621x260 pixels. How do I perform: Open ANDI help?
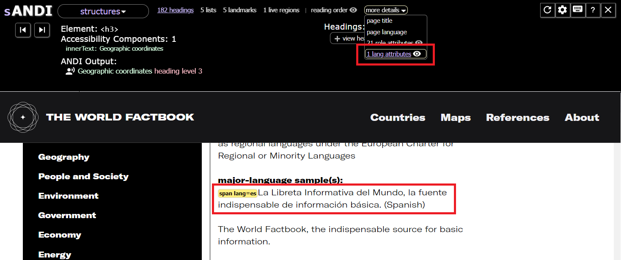click(x=593, y=10)
